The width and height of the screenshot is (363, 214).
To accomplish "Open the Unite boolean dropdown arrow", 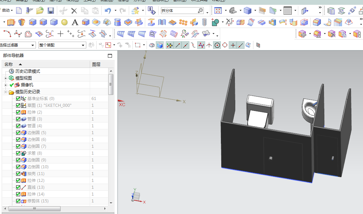I will click(223, 23).
